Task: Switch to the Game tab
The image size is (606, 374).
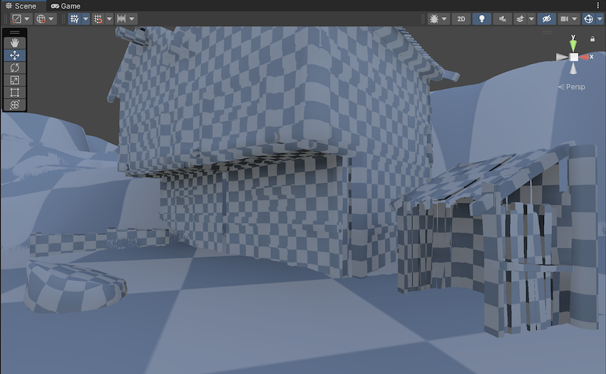Action: [66, 6]
